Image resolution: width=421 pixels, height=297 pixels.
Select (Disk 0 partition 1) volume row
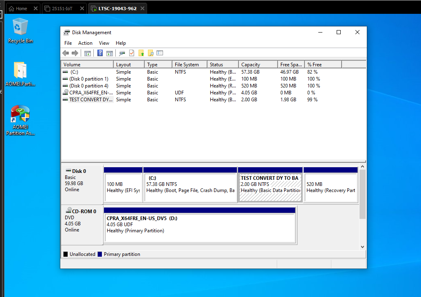[214, 79]
